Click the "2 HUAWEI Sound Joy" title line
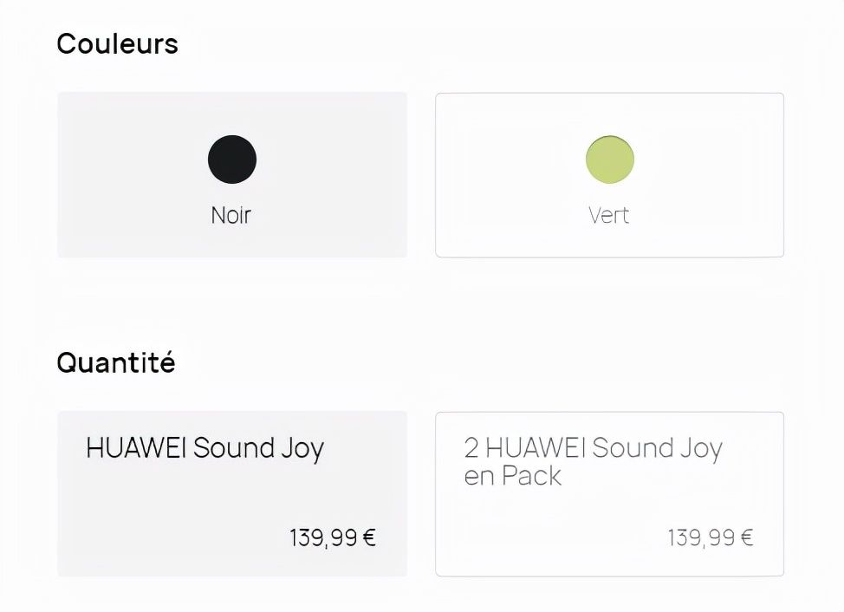The width and height of the screenshot is (844, 612). [x=593, y=448]
